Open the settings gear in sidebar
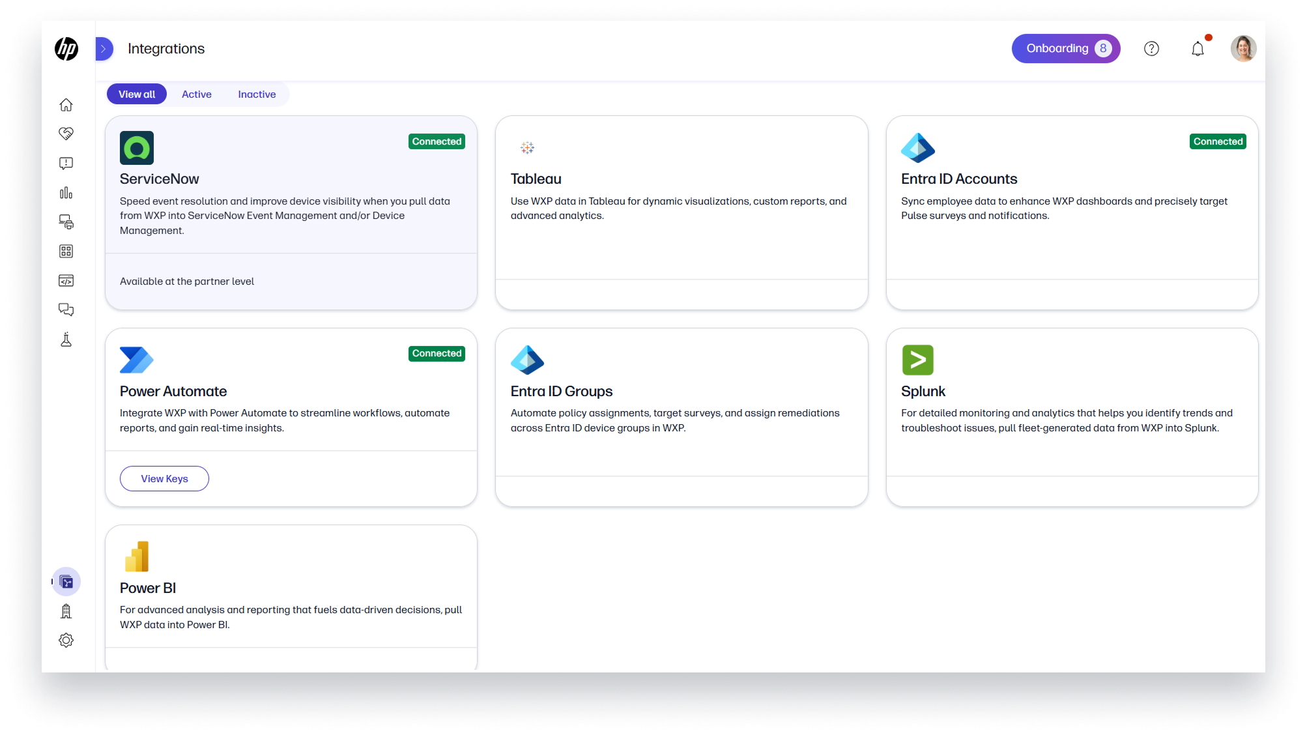 [x=66, y=641]
